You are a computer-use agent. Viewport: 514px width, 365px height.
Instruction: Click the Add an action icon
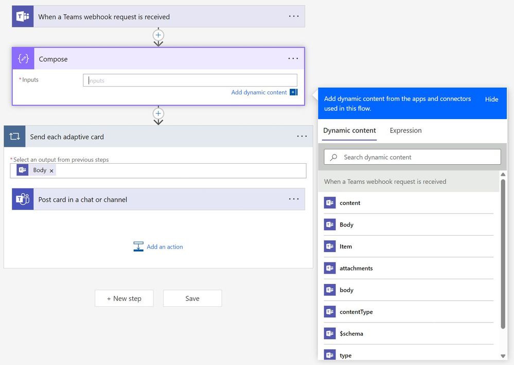[x=138, y=246]
